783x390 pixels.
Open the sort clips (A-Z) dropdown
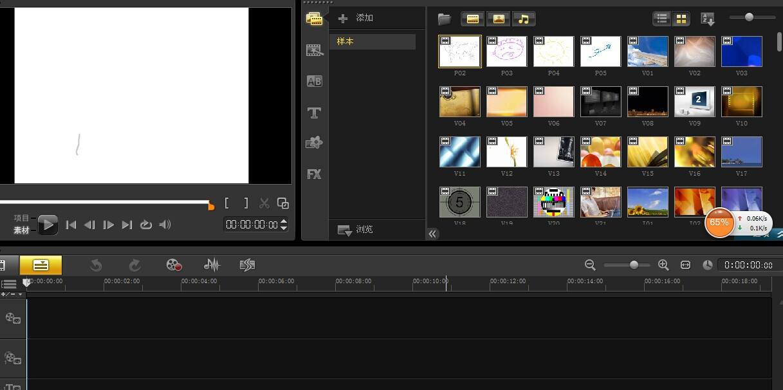[x=707, y=19]
